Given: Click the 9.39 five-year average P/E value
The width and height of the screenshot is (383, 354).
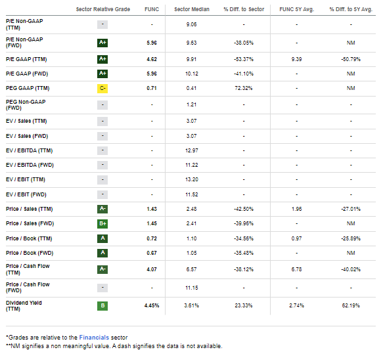Looking at the screenshot, I should click(x=296, y=59).
